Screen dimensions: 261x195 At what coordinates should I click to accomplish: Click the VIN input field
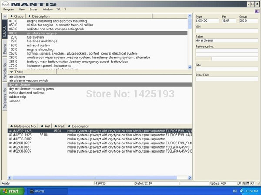(x=227, y=30)
